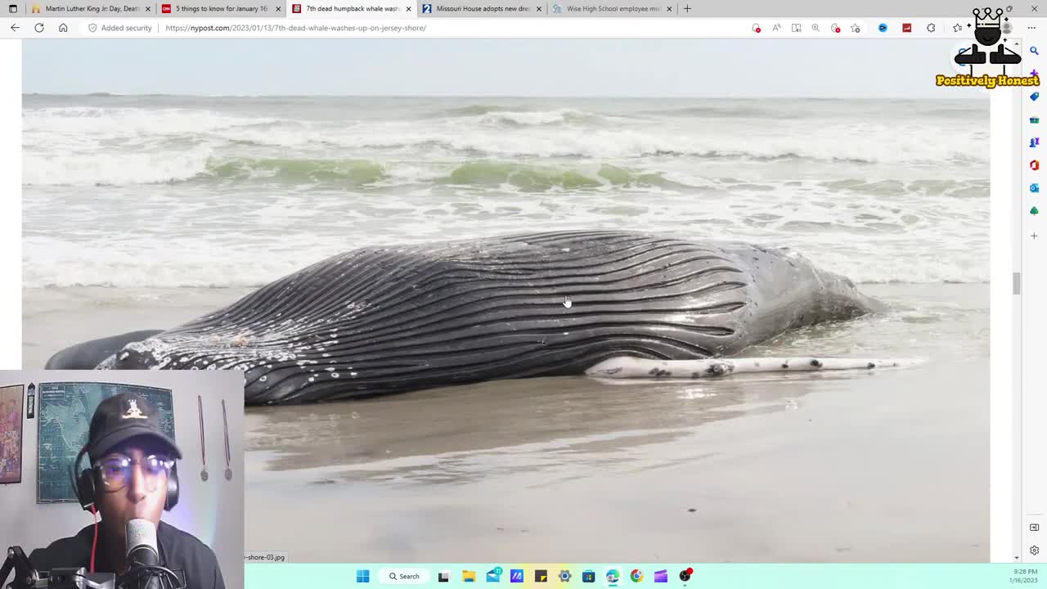The image size is (1047, 589).
Task: Open OBS Studio from taskbar
Action: pos(685,576)
